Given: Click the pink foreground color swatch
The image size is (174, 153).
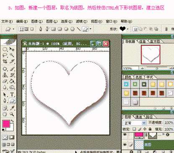Looking at the screenshot, I should click(x=6, y=124).
